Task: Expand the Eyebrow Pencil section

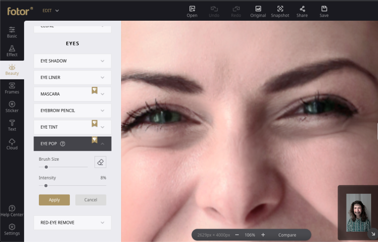Action: click(72, 110)
